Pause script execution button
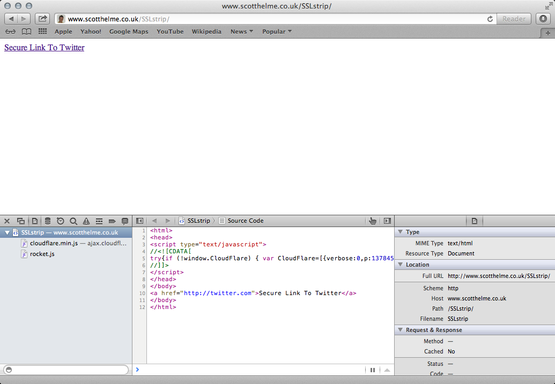This screenshot has height=384, width=555. (372, 370)
